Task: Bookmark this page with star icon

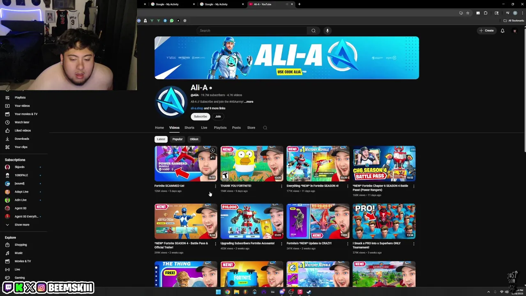Action: pyautogui.click(x=468, y=13)
